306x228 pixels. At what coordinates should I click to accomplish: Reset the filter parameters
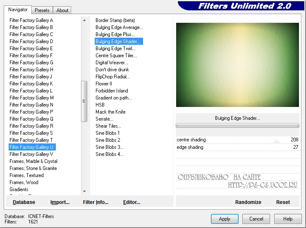pos(283,202)
